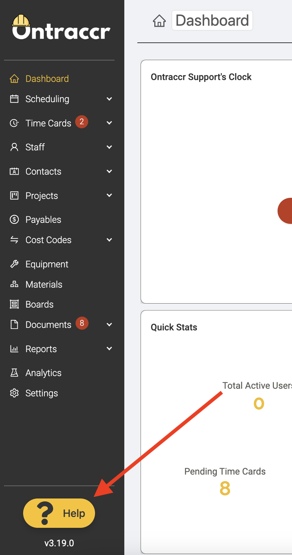Open the Settings page
Screen dimensions: 292x555
coord(42,393)
